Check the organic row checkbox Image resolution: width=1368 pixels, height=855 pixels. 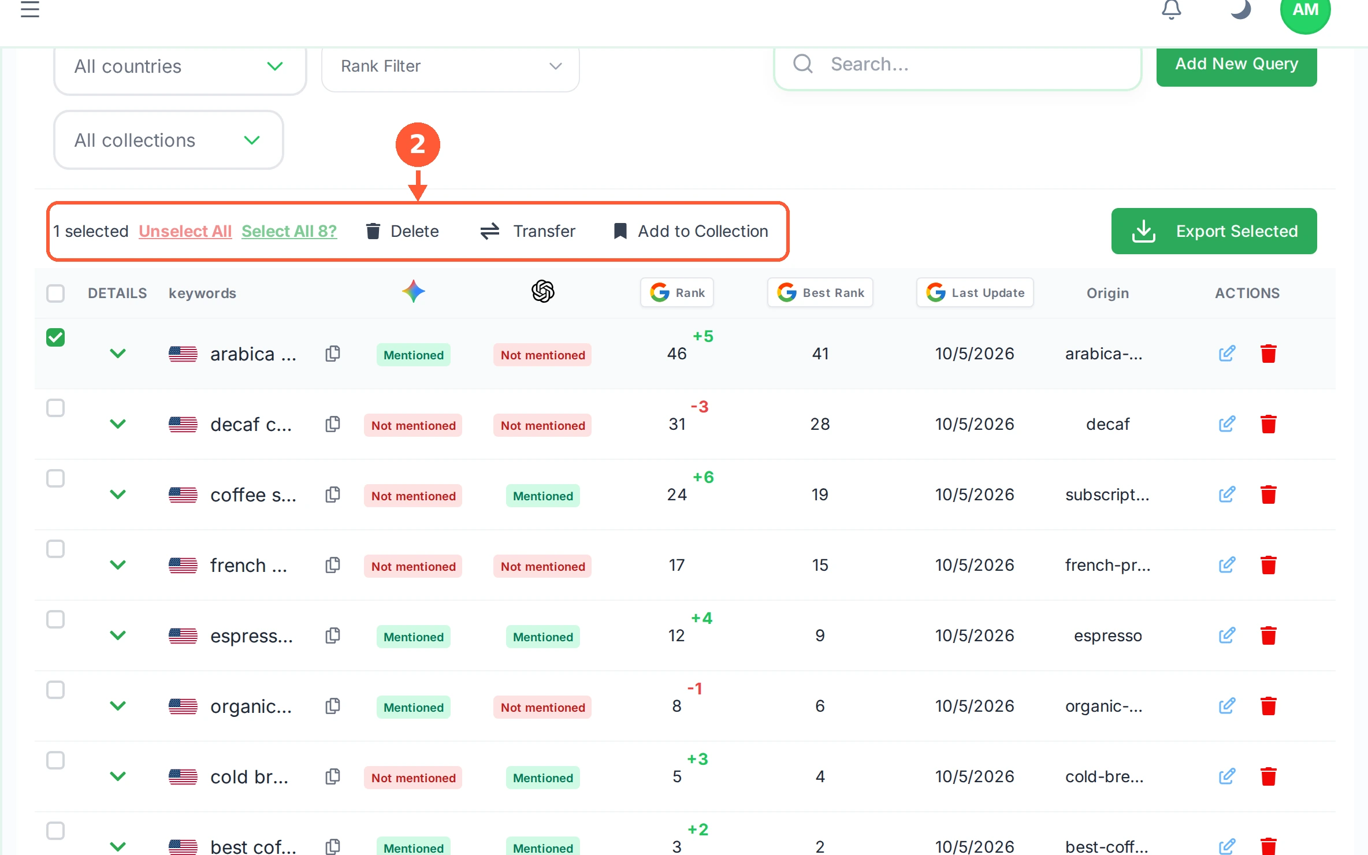(55, 690)
